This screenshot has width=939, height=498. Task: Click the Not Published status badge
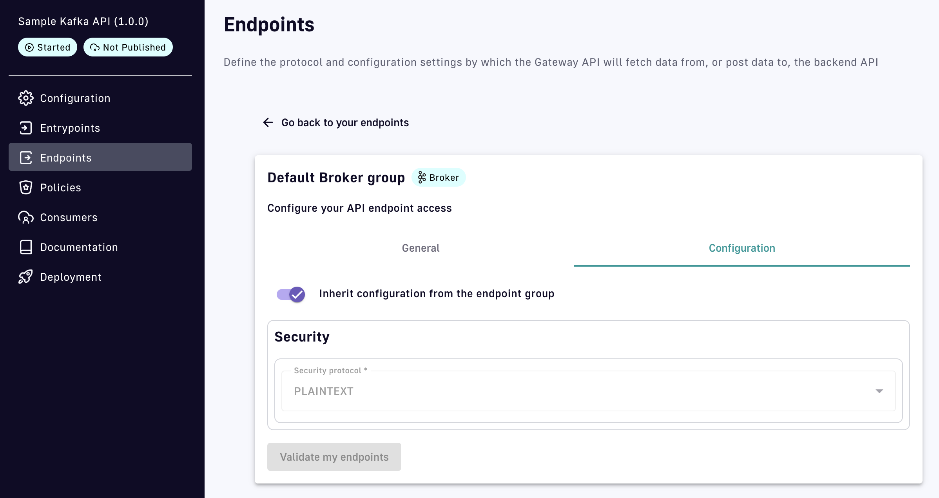(128, 47)
